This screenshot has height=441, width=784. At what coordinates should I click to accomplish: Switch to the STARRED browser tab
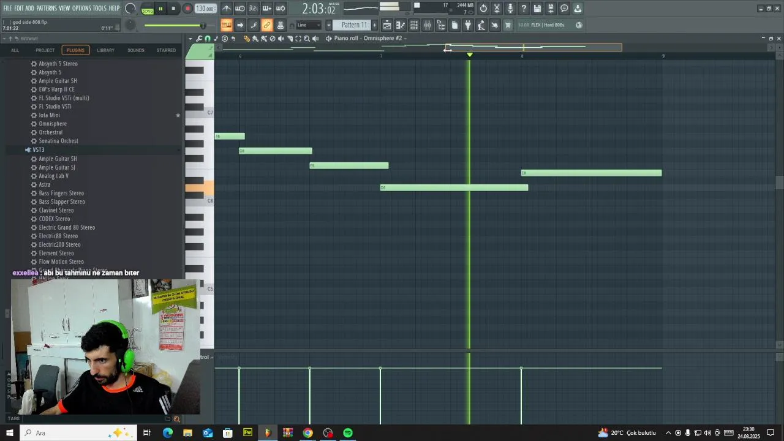click(166, 50)
